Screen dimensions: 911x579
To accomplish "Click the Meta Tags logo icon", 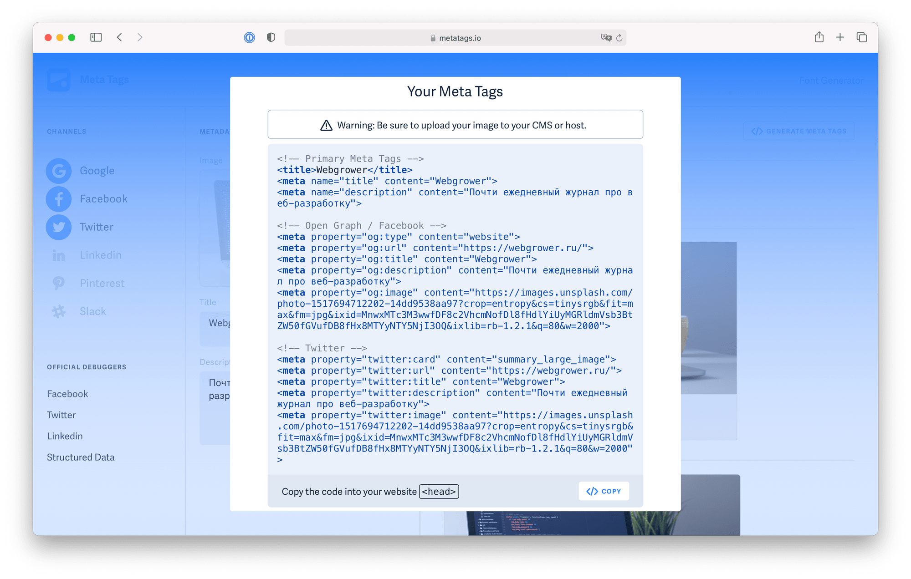I will coord(59,80).
